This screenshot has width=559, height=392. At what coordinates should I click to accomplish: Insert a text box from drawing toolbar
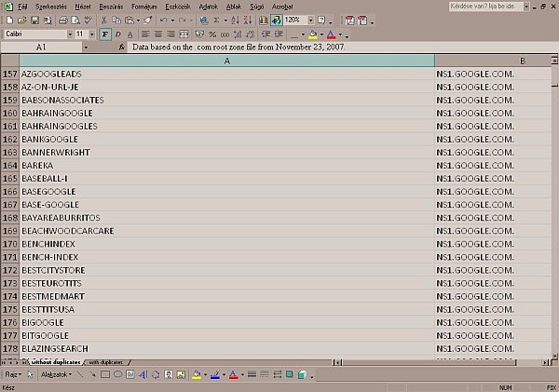(x=130, y=374)
